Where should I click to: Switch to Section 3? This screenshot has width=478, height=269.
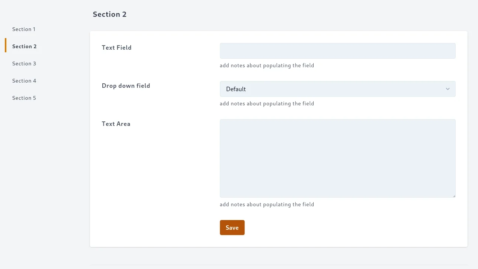[x=24, y=64]
